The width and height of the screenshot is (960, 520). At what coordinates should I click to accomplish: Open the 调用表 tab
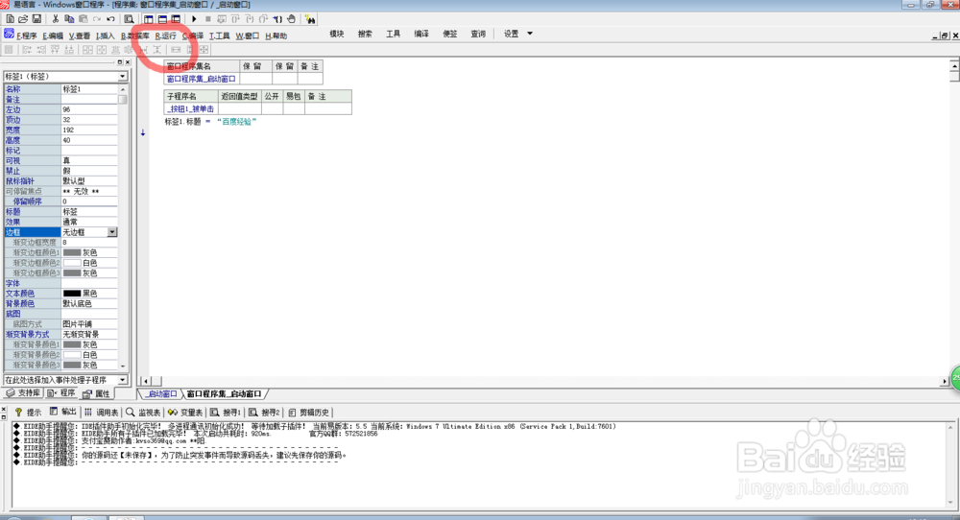pyautogui.click(x=102, y=413)
